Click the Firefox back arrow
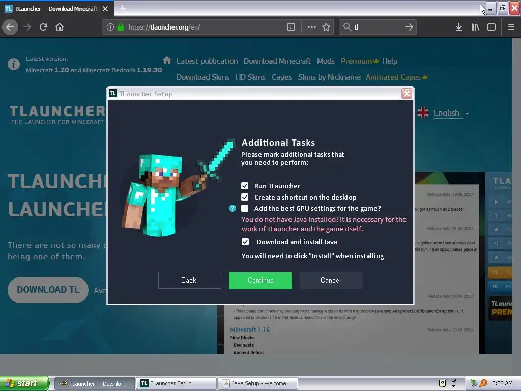This screenshot has height=391, width=521. (x=10, y=27)
